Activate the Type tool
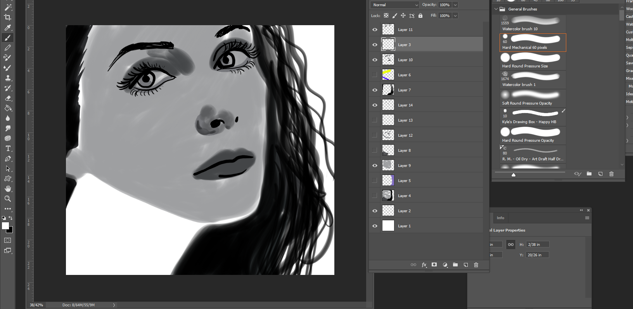This screenshot has width=633, height=309. 7,148
